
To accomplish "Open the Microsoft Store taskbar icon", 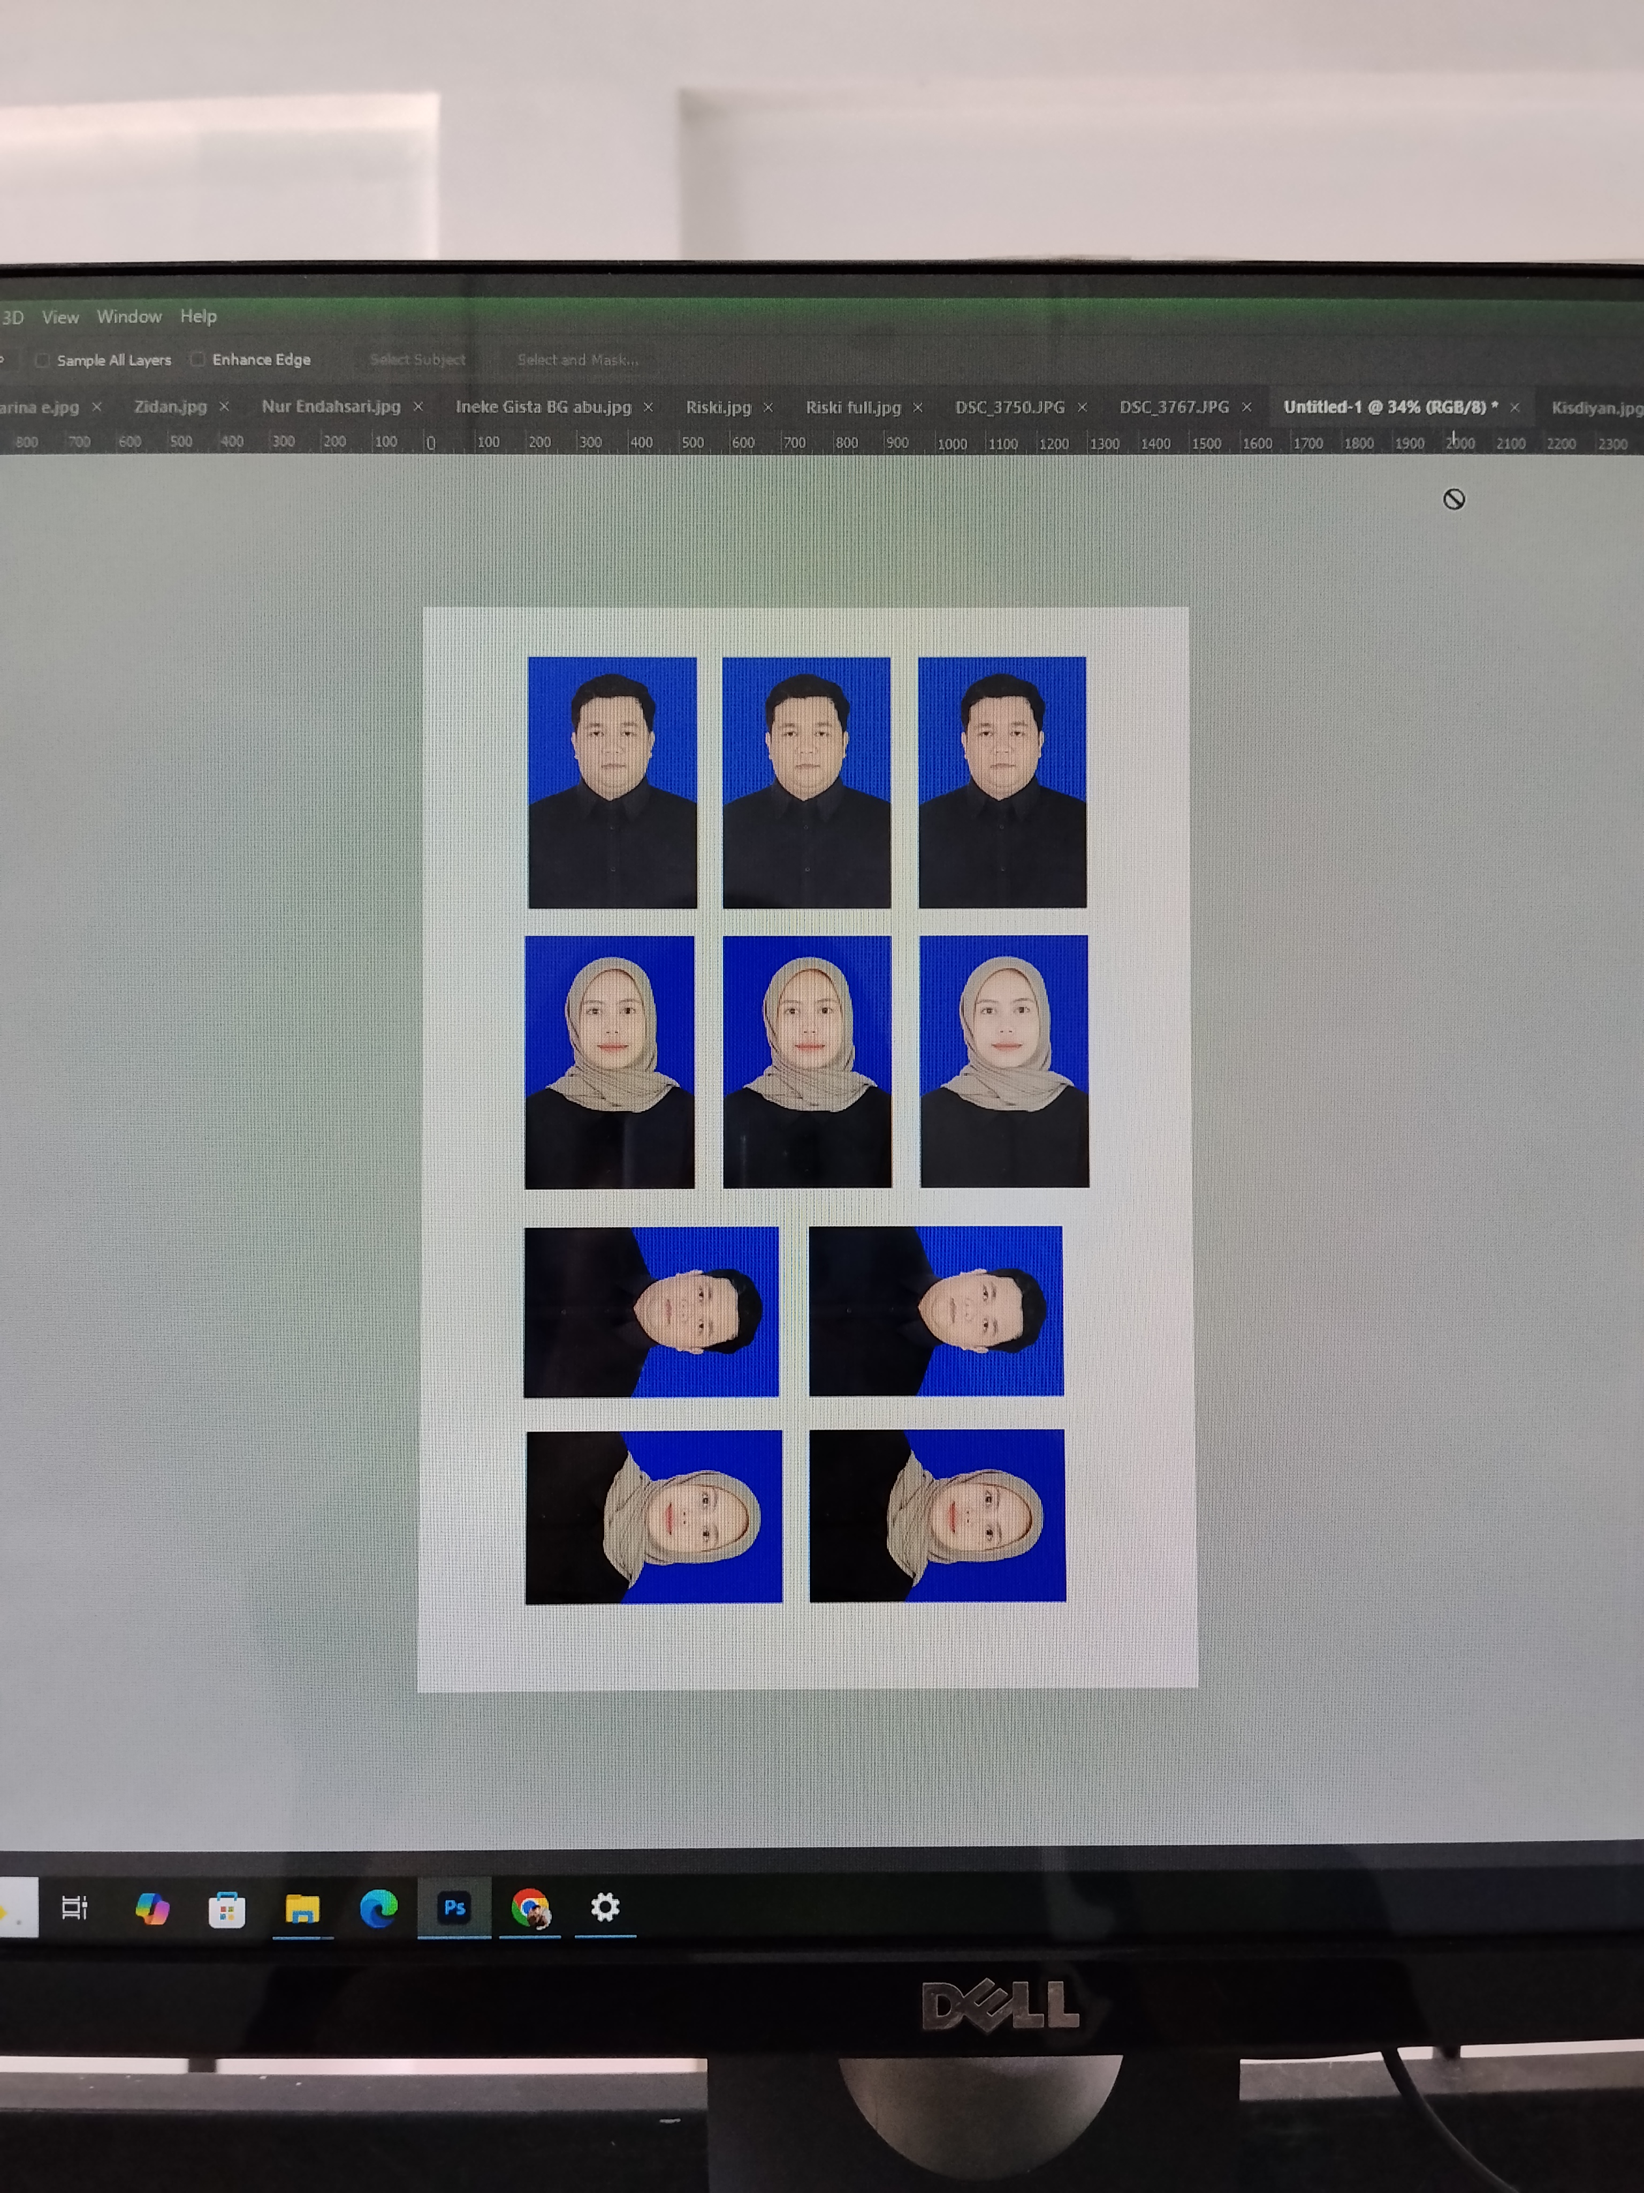I will pos(227,1909).
